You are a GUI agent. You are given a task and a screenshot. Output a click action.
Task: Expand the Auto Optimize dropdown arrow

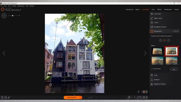coord(81,97)
